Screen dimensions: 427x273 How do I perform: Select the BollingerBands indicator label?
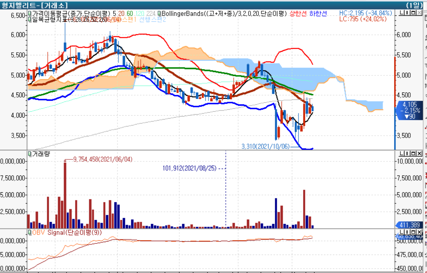click(x=224, y=14)
